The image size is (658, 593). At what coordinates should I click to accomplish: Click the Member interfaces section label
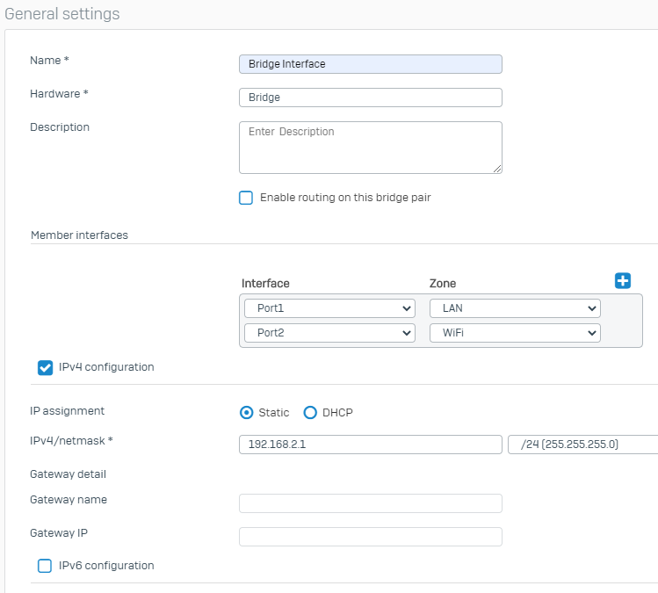[79, 235]
